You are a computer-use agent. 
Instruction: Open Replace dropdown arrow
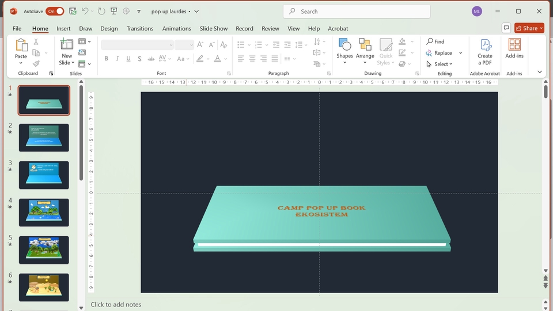point(461,53)
